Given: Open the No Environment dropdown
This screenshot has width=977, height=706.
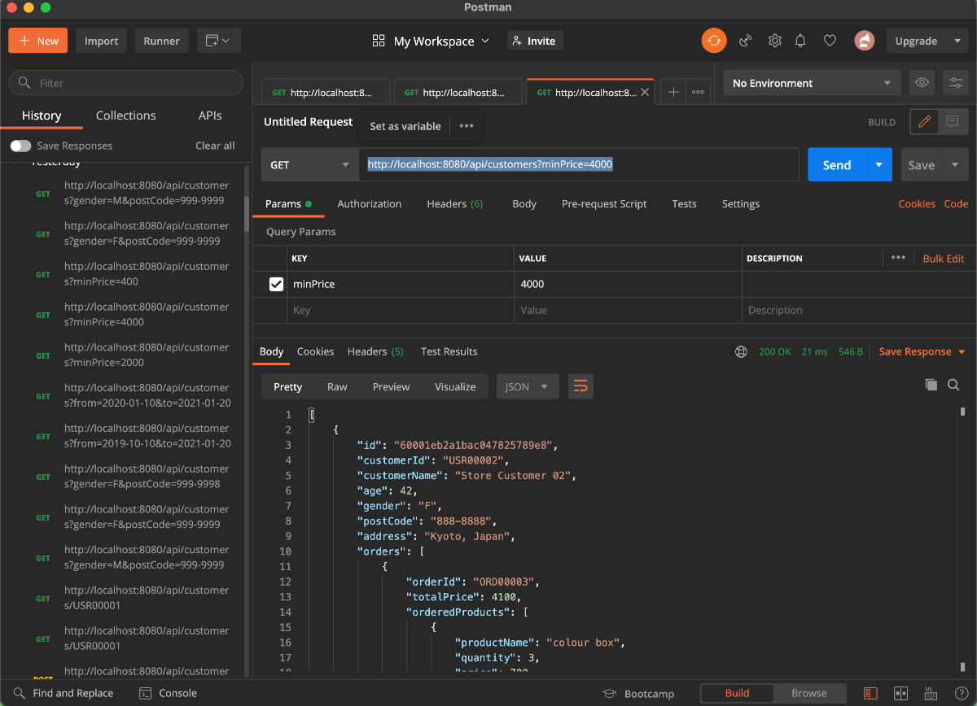Looking at the screenshot, I should 813,83.
